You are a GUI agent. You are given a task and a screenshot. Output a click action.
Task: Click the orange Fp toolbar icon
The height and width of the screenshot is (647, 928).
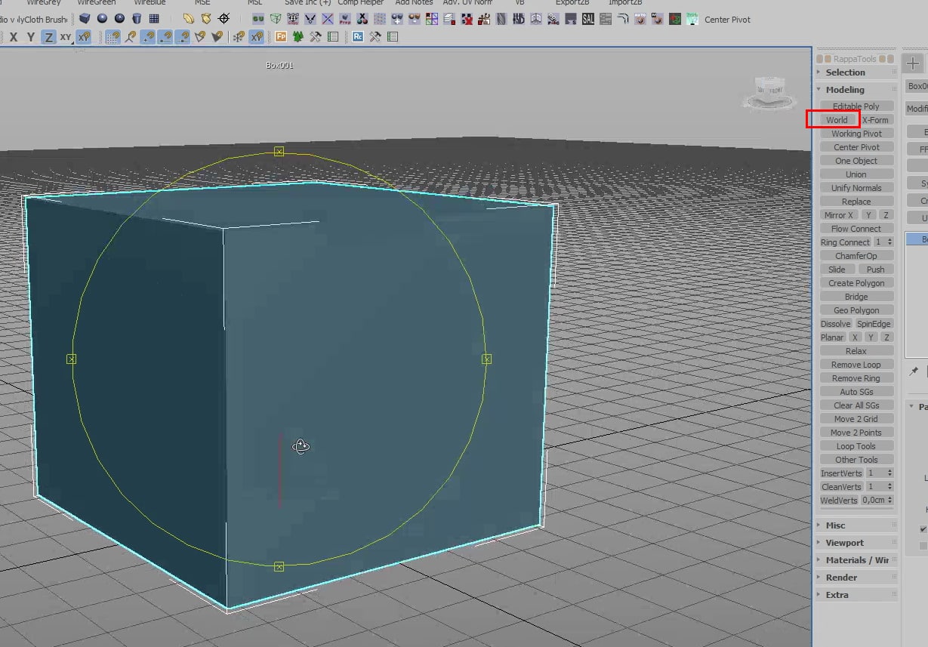pyautogui.click(x=281, y=36)
